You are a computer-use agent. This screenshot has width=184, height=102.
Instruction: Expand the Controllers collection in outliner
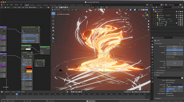tap(156, 15)
